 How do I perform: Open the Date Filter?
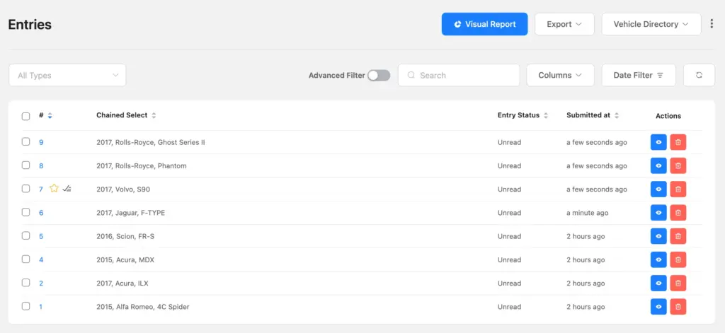point(639,75)
